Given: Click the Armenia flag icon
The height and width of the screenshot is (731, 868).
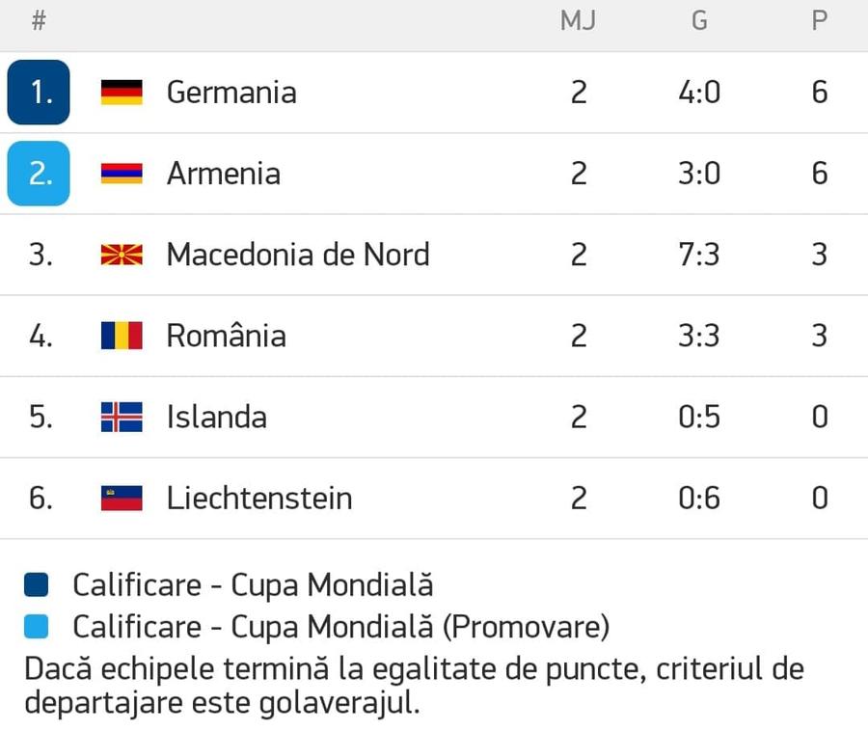Looking at the screenshot, I should 122,174.
